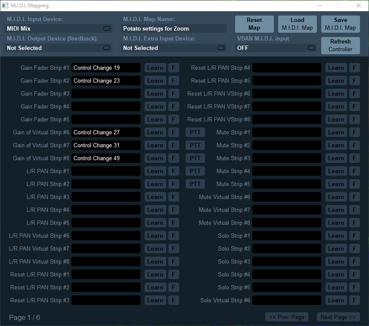Open the MIDI Input Device selector
369x326 pixels.
pyautogui.click(x=59, y=29)
